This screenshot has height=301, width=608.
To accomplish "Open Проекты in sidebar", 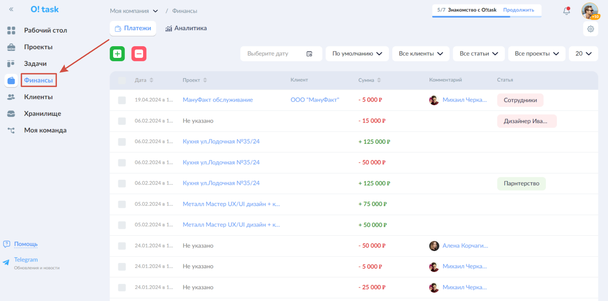I will pos(38,47).
